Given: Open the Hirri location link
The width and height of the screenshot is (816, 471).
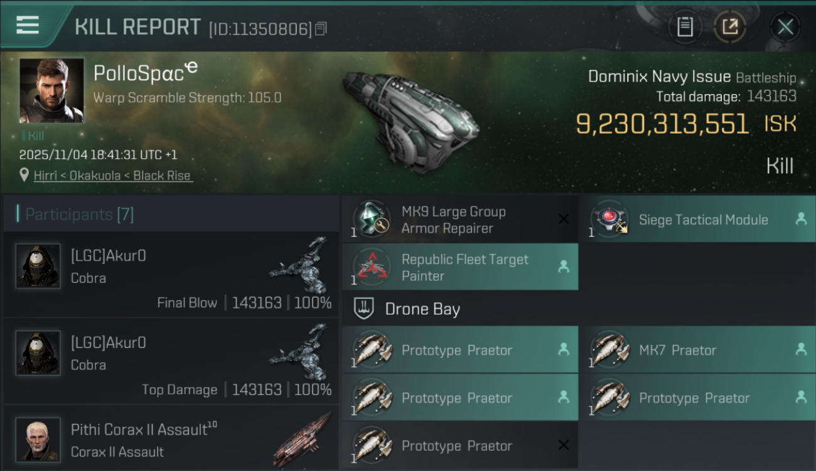Looking at the screenshot, I should tap(113, 176).
